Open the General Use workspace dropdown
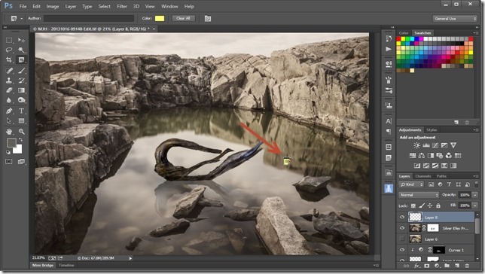485x274 pixels. [455, 19]
